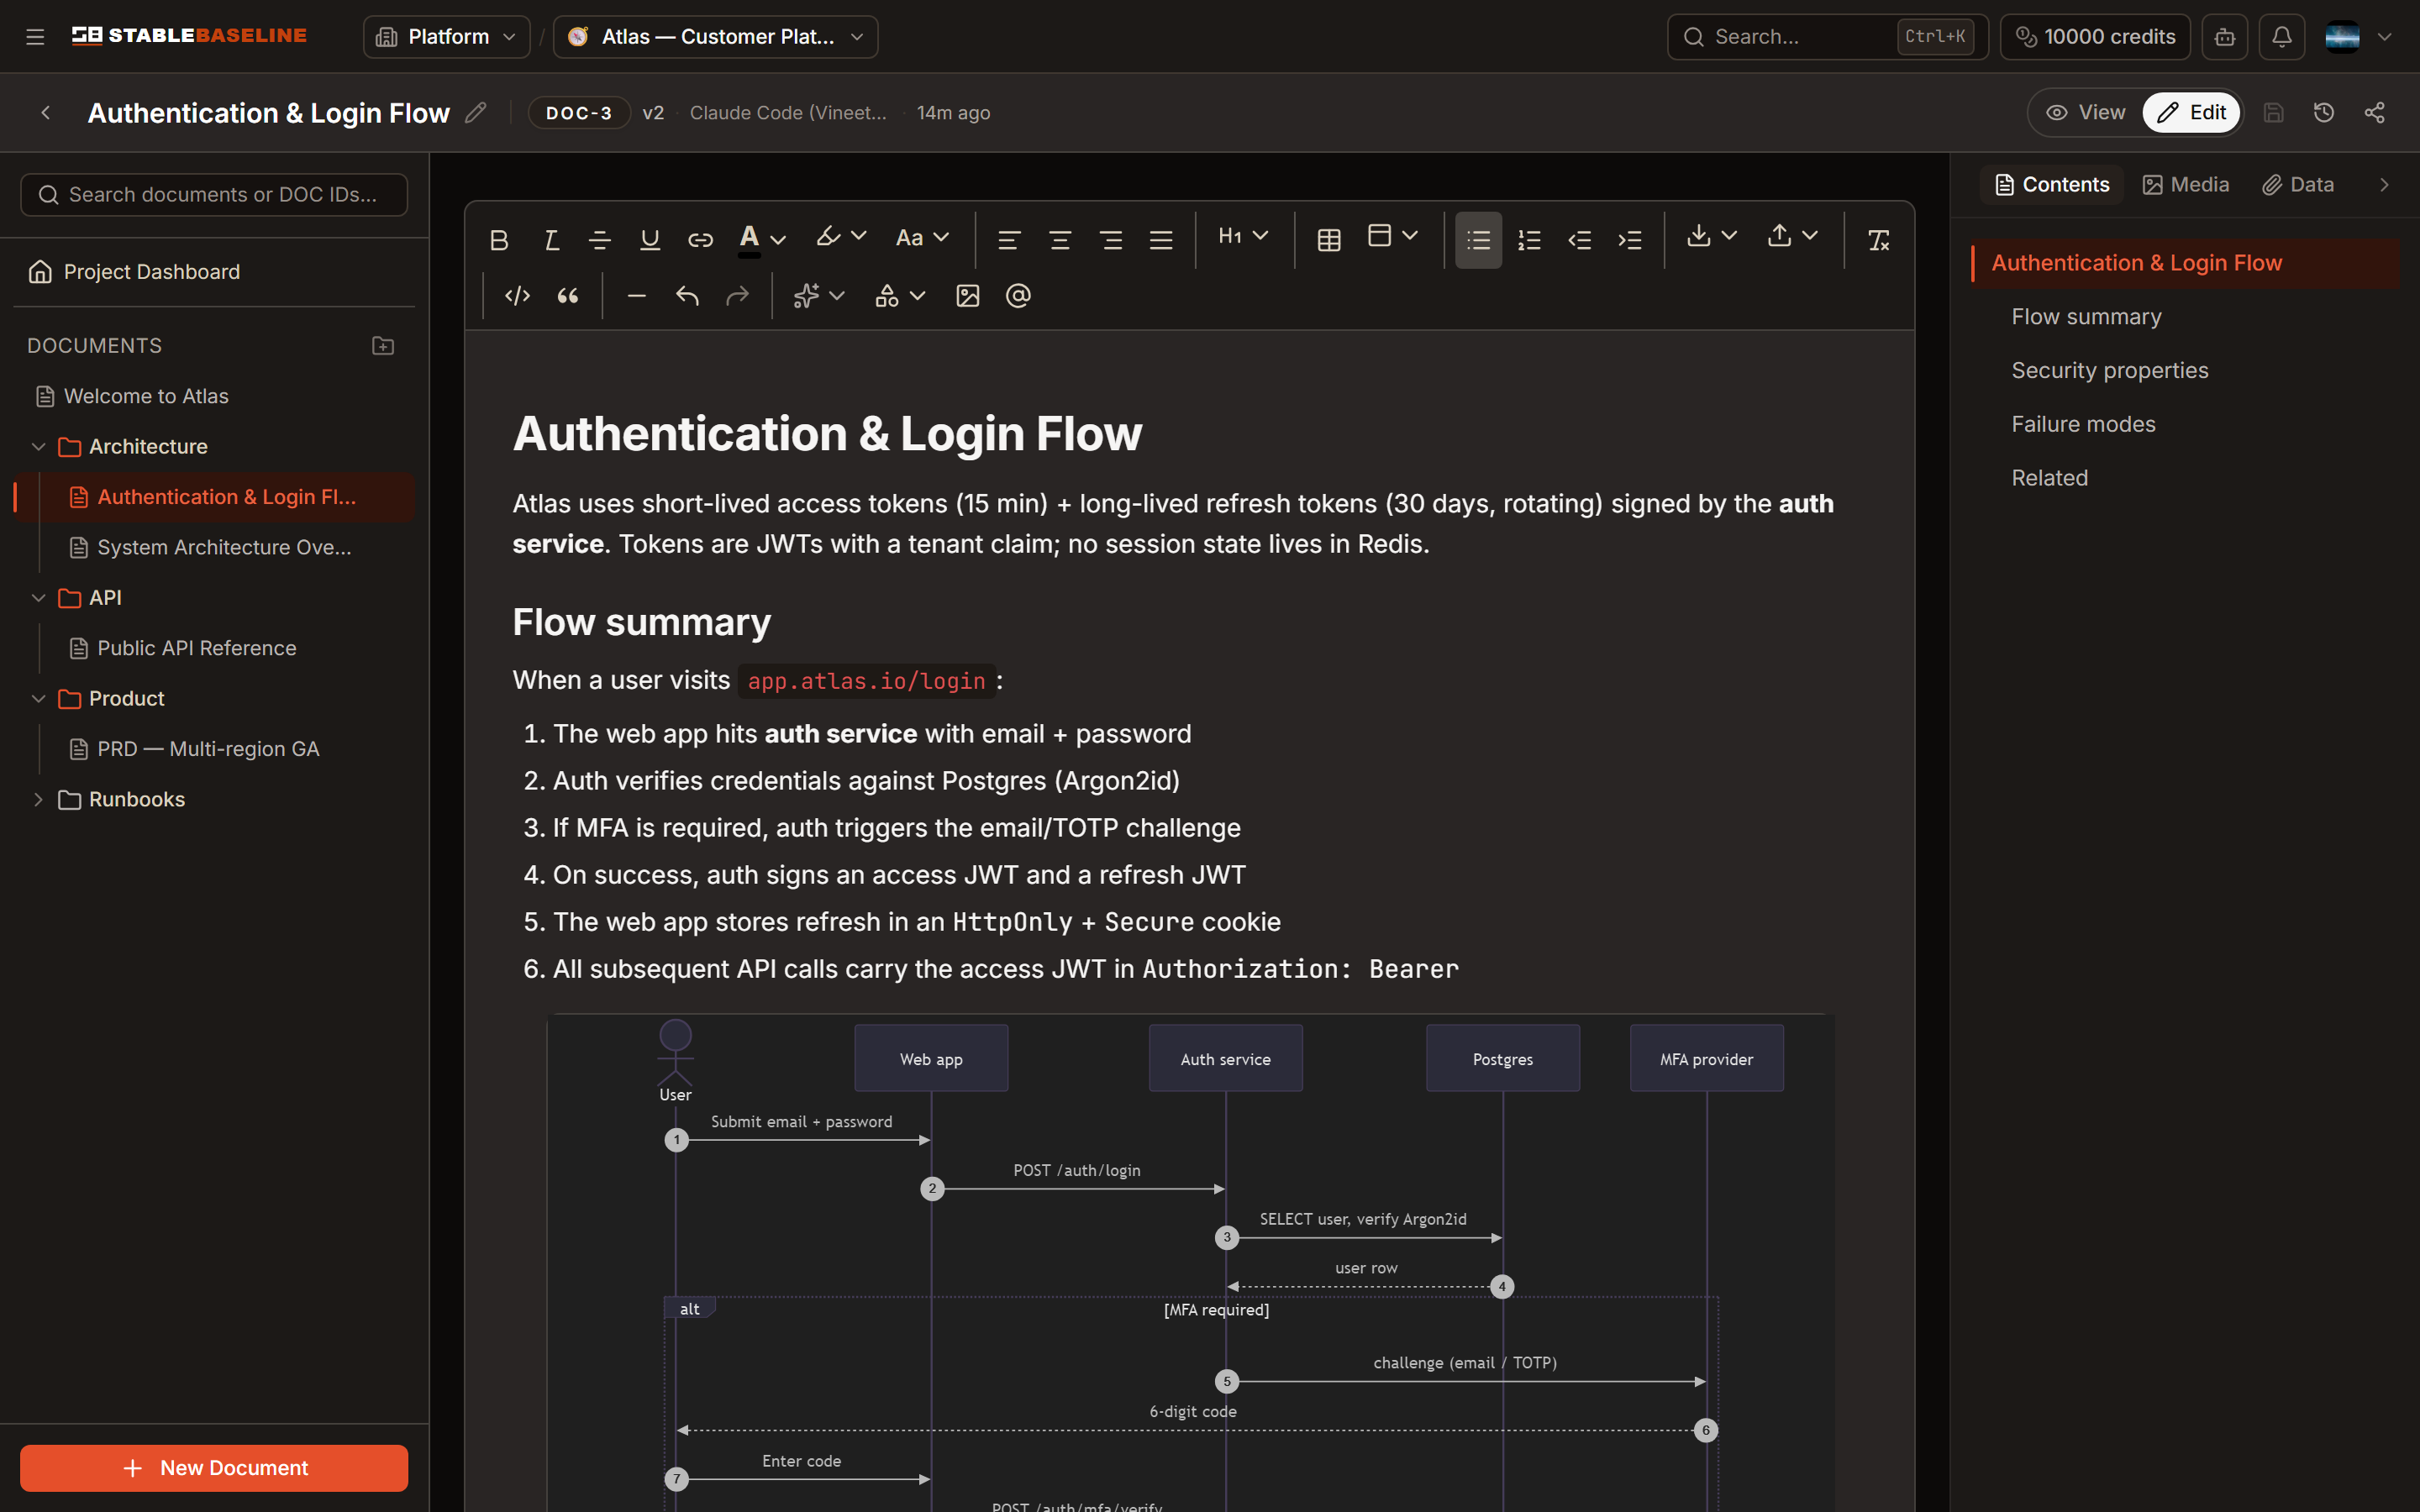Image resolution: width=2420 pixels, height=1512 pixels.
Task: Share this document
Action: (2375, 113)
